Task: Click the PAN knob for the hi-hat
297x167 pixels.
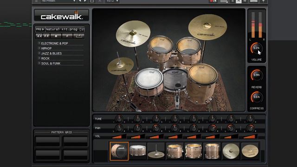Action: (156, 128)
